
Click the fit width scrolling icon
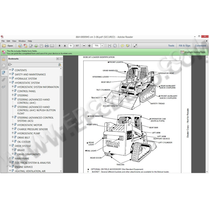[x=110, y=46]
